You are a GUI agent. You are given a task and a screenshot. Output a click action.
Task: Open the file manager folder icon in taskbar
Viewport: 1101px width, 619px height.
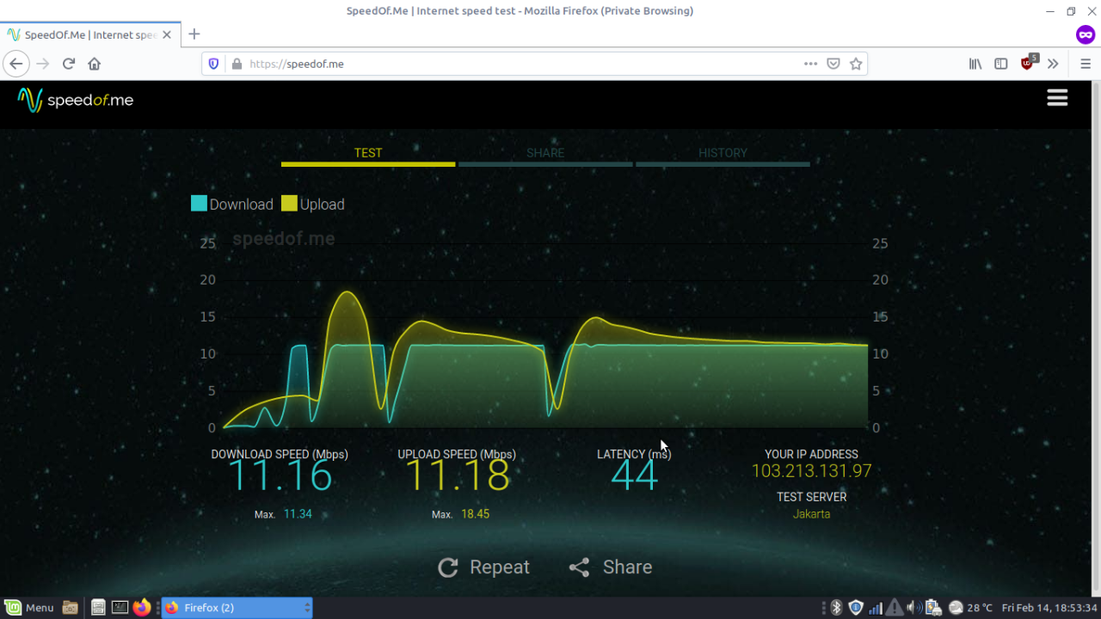71,608
